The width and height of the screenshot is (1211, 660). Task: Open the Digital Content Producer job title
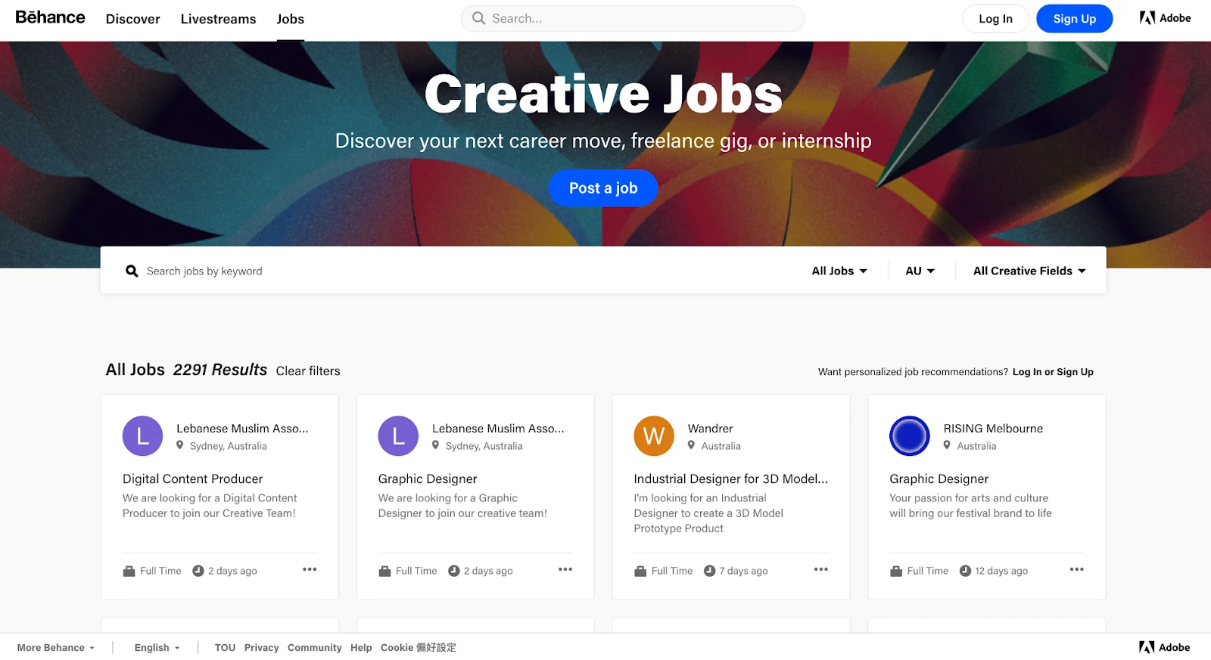point(193,479)
